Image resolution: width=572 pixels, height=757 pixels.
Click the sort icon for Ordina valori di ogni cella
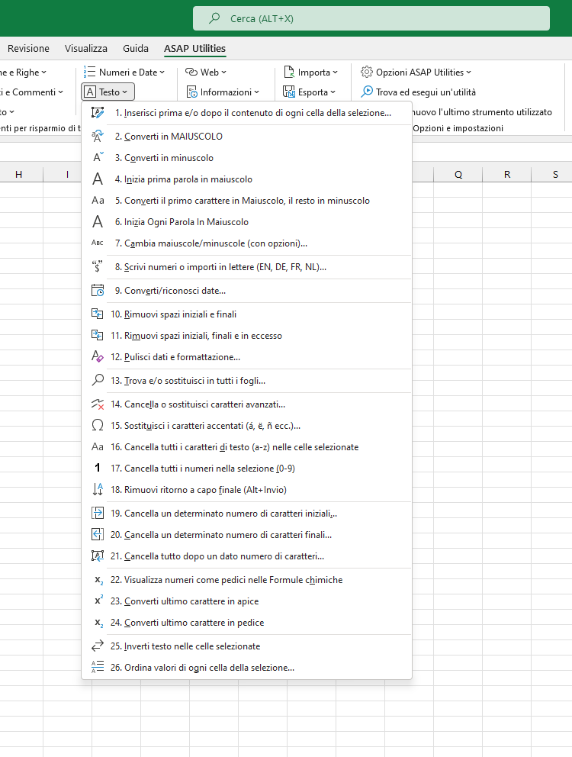click(97, 667)
